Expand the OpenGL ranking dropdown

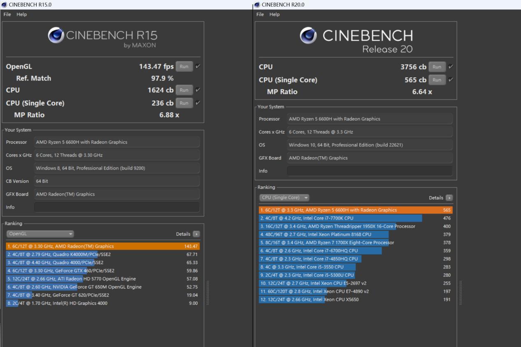point(40,234)
